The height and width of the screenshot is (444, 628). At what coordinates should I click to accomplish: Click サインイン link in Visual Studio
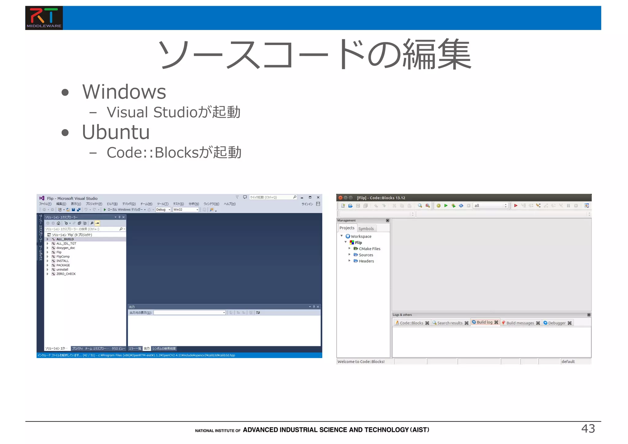[307, 204]
